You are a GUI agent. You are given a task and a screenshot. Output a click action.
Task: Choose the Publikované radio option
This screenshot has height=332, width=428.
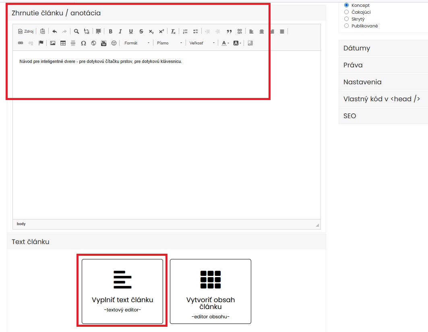[x=346, y=26]
